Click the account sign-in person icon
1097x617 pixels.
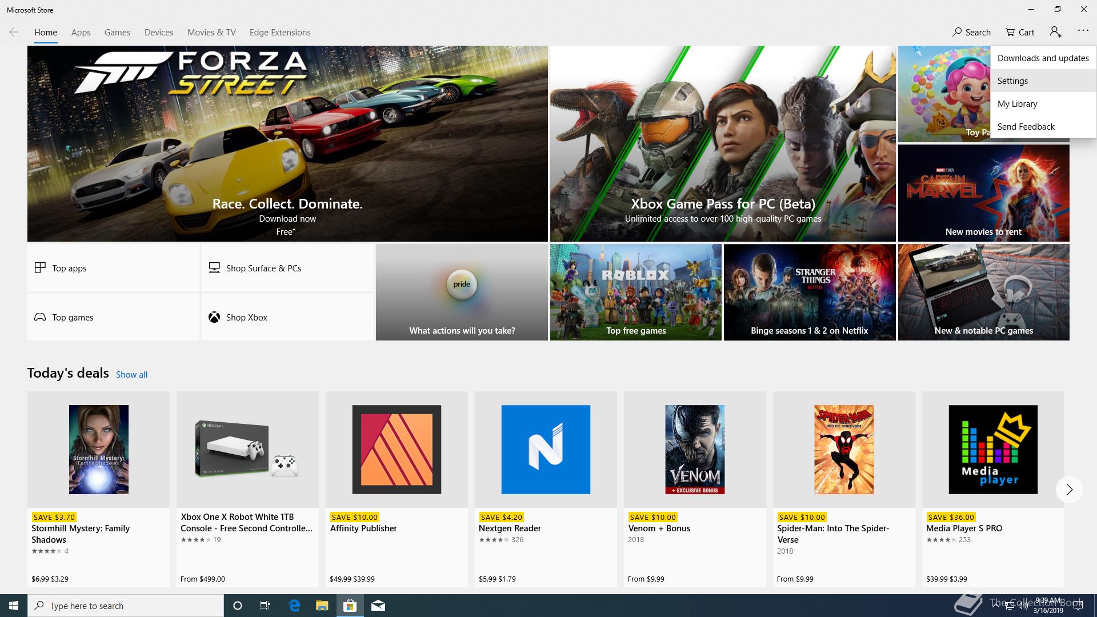1055,32
